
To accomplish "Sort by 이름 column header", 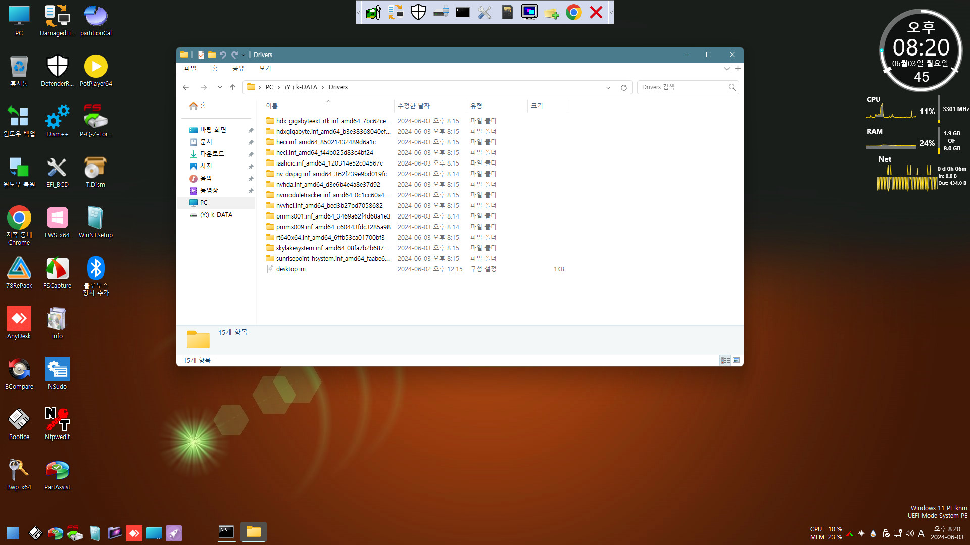I will pos(328,106).
